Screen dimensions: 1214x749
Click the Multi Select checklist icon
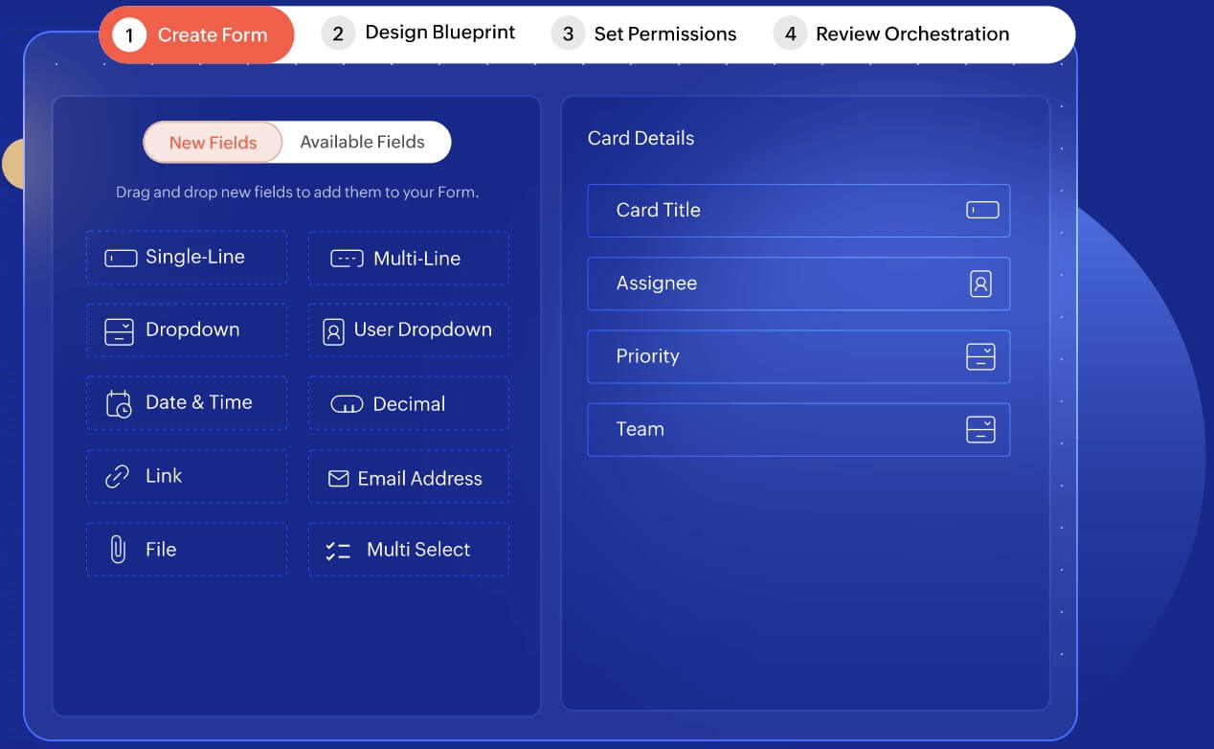click(x=338, y=551)
